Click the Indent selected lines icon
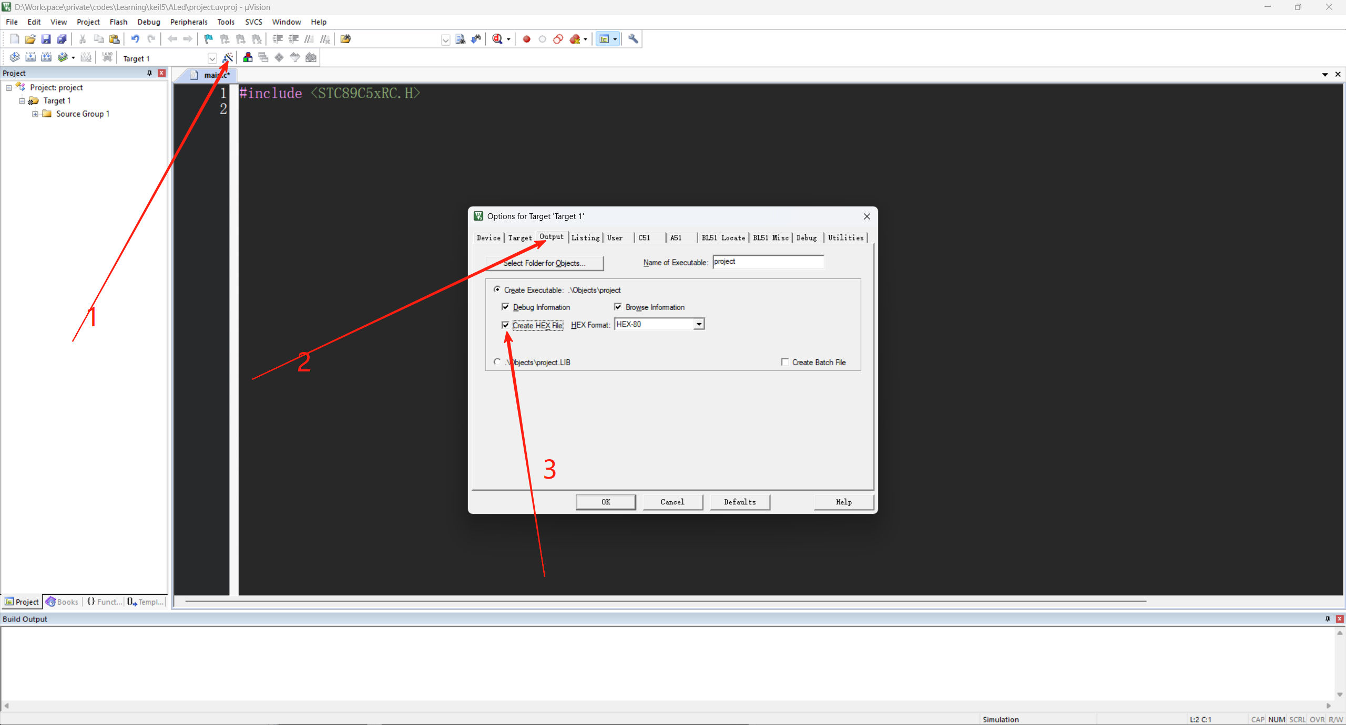 click(x=278, y=39)
